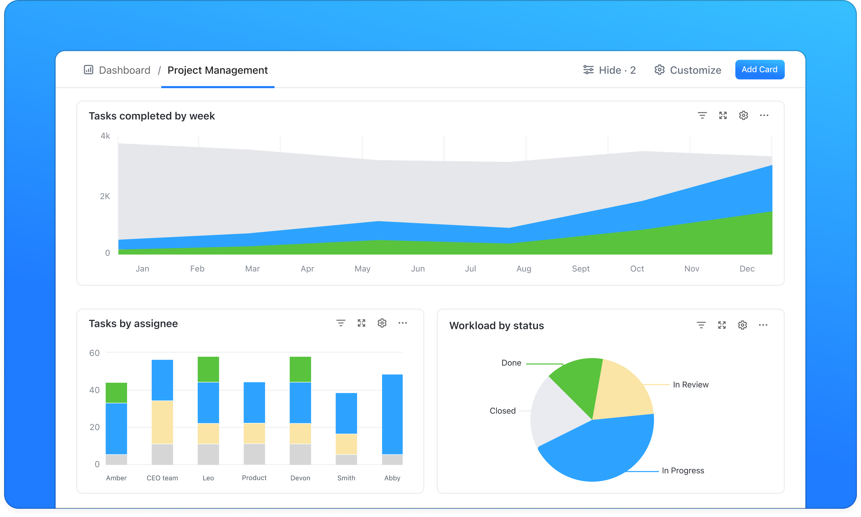Screen dimensions: 861x517
Task: Click the Jan label on the weekly chart
Action: (x=142, y=268)
